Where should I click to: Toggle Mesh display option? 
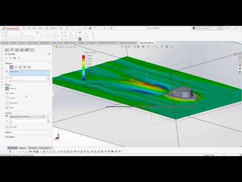point(7,108)
